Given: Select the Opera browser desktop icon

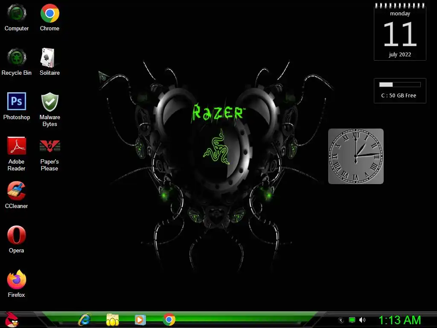Looking at the screenshot, I should 17,240.
